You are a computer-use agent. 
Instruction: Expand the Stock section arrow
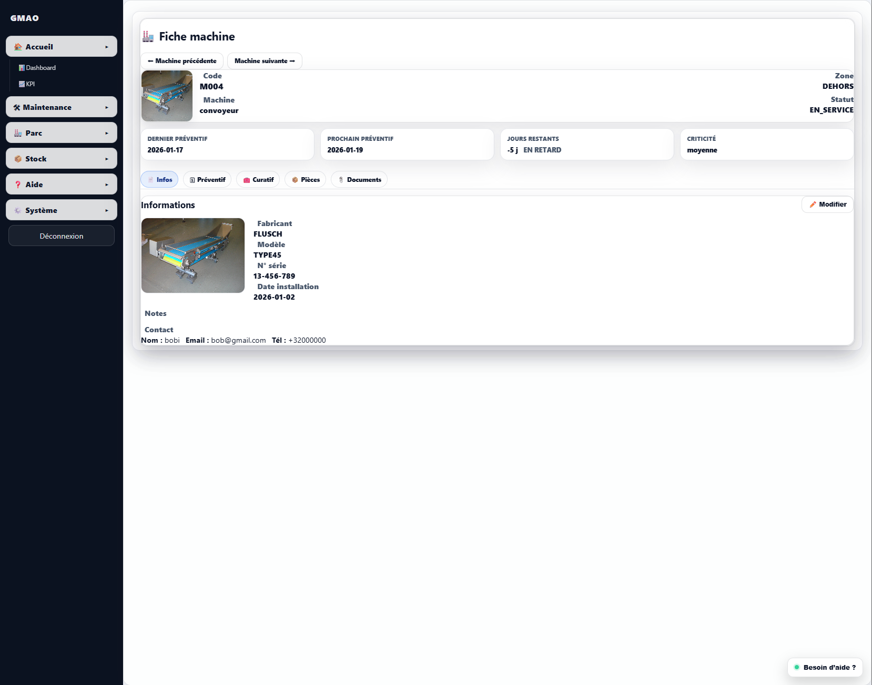point(107,159)
